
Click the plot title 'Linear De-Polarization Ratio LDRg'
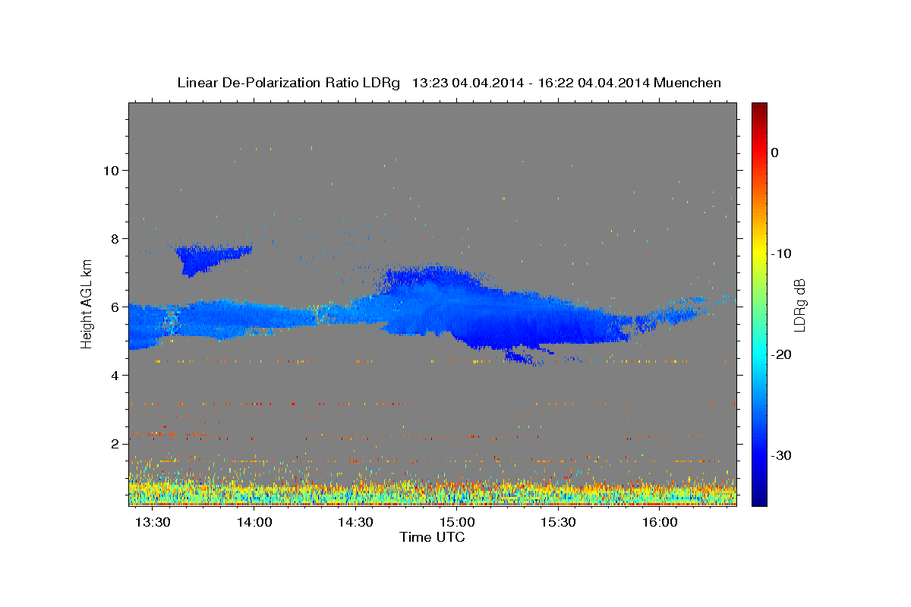coord(288,83)
